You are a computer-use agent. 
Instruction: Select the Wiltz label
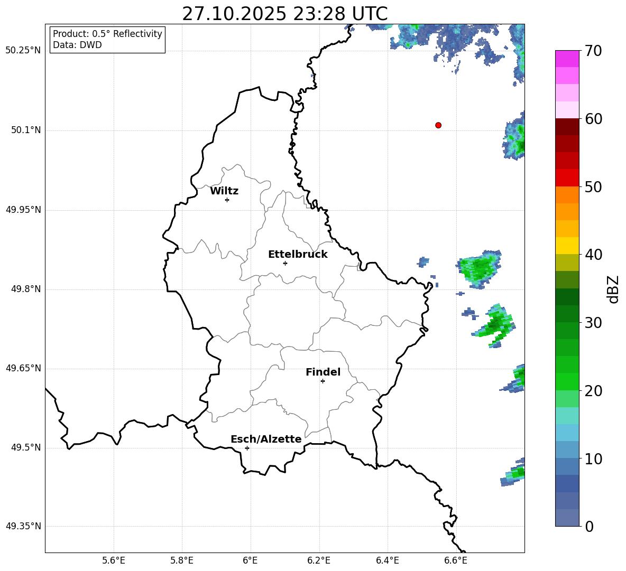pos(224,191)
